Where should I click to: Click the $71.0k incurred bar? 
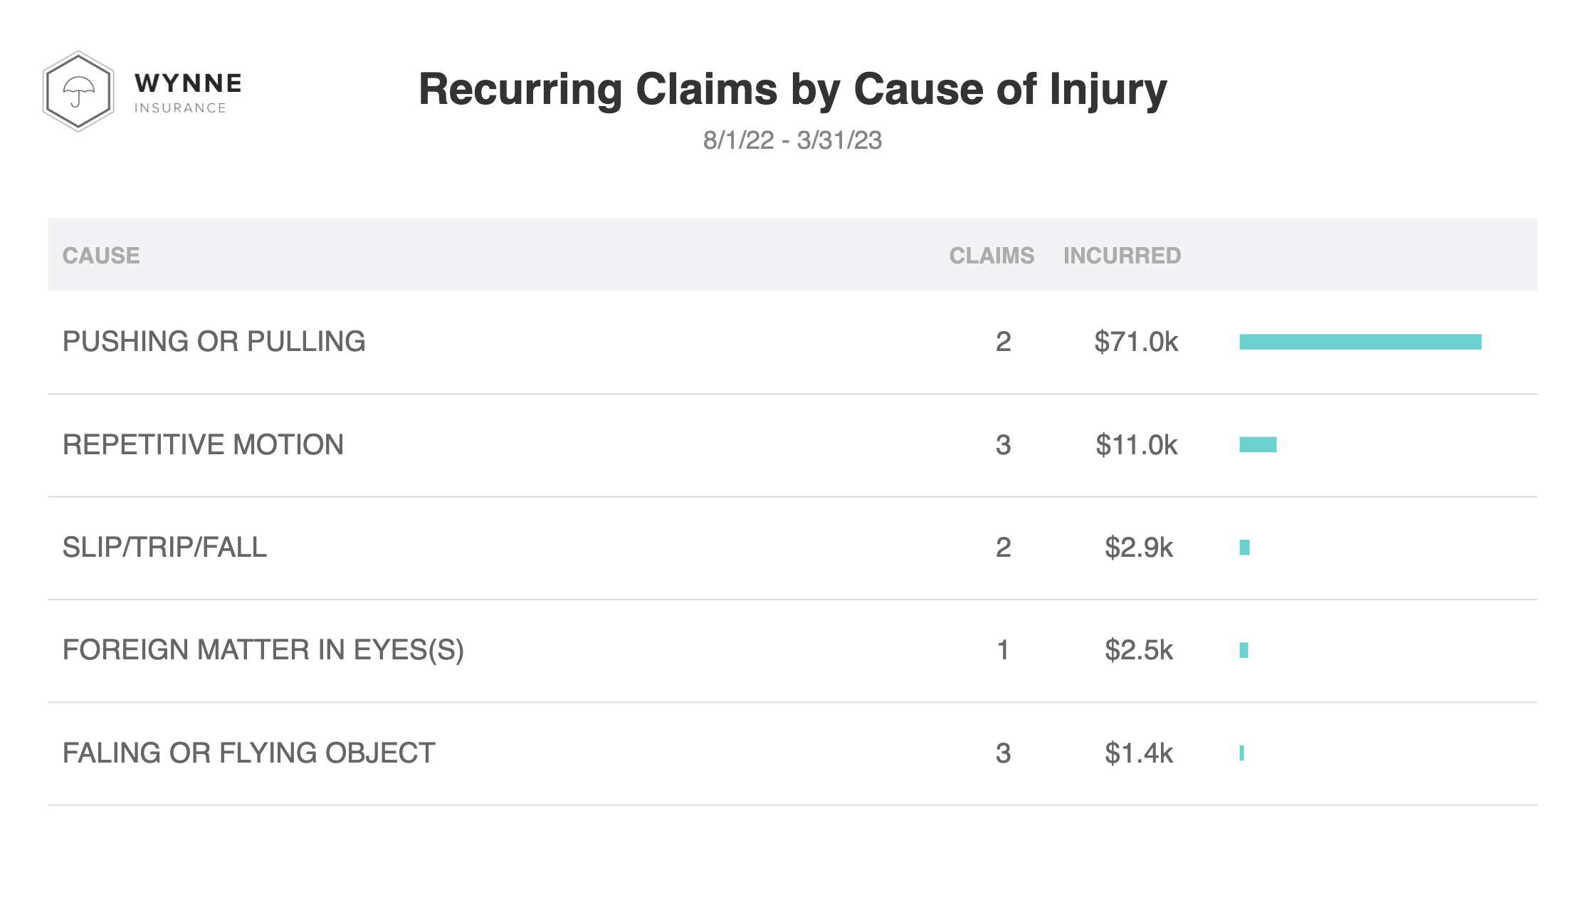coord(1360,342)
